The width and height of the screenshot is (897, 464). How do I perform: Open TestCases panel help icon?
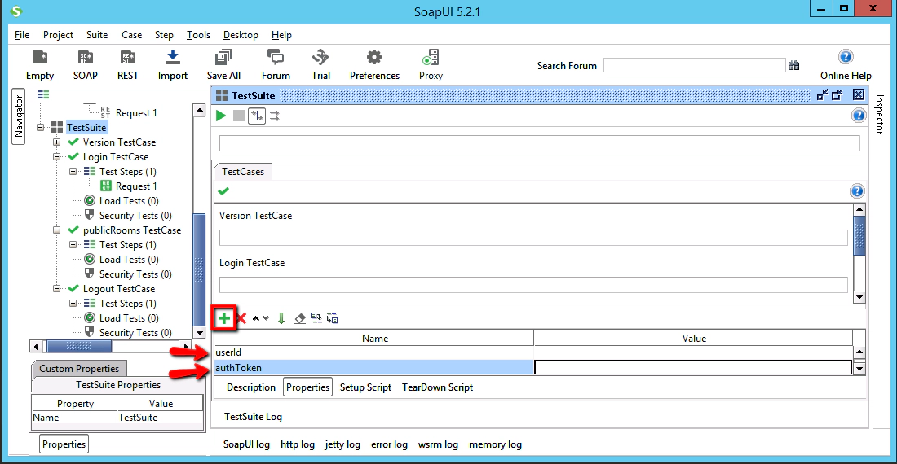click(857, 191)
